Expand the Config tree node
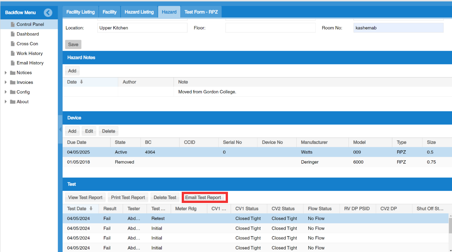This screenshot has width=452, height=252. [6, 92]
